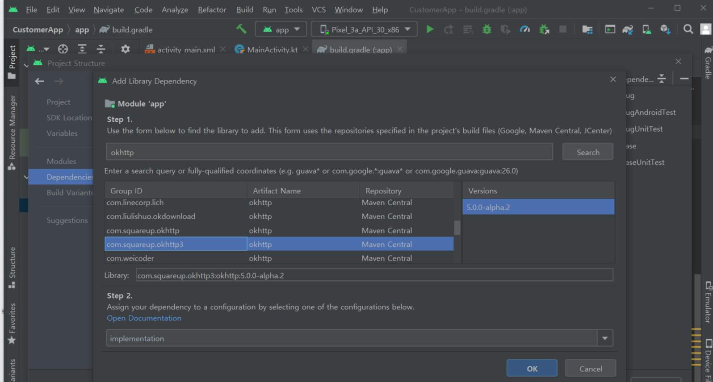This screenshot has width=713, height=382.
Task: Open the Tools menu
Action: coord(294,9)
